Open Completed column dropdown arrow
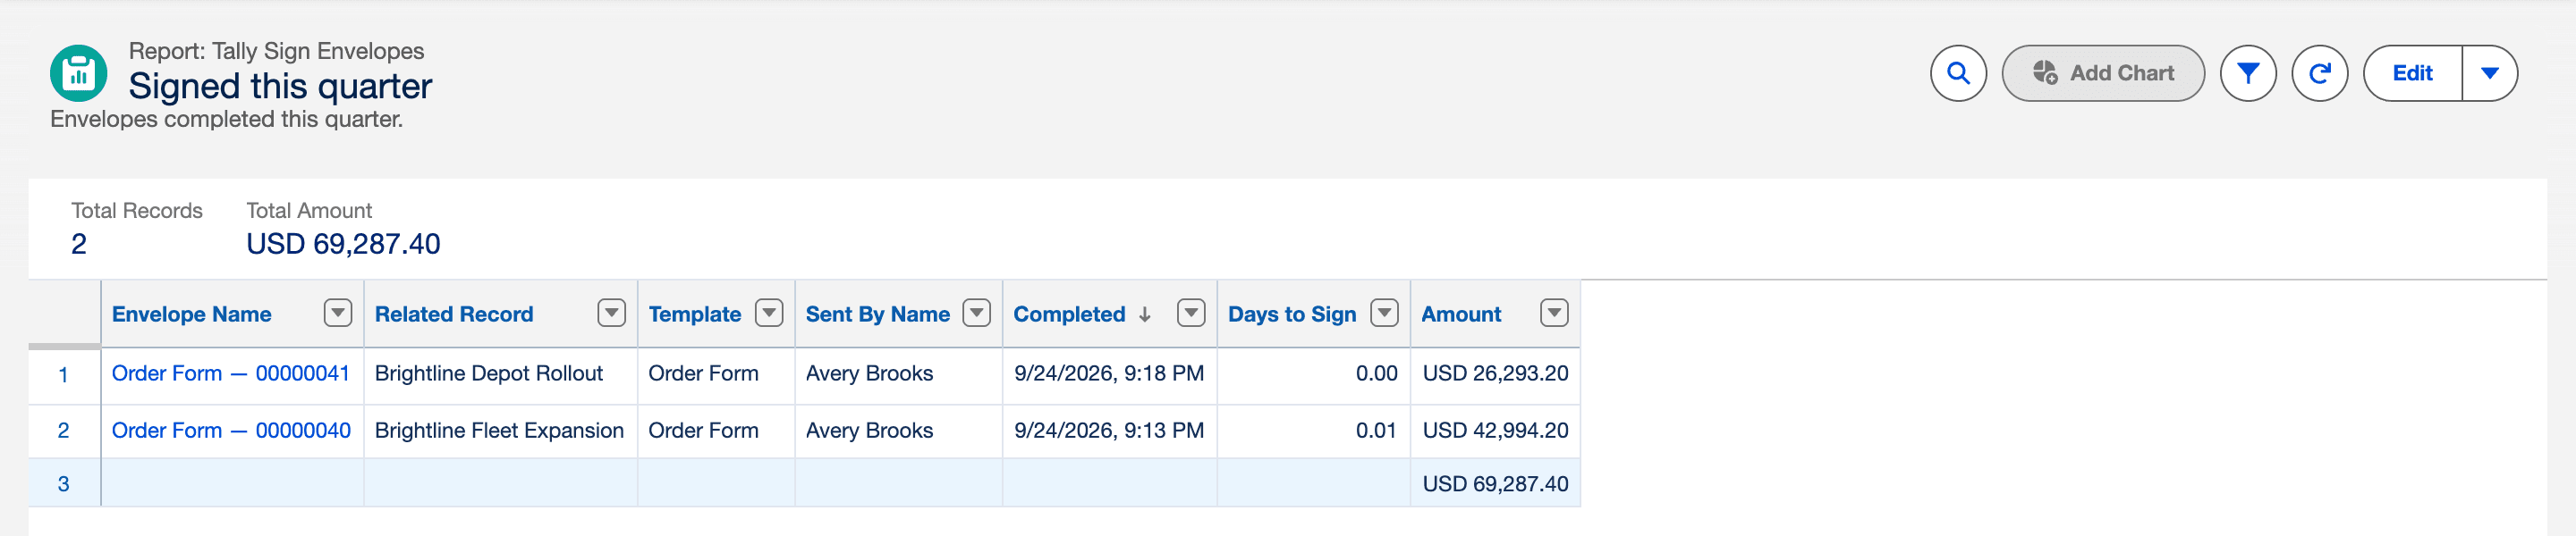Image resolution: width=2576 pixels, height=536 pixels. [1190, 314]
